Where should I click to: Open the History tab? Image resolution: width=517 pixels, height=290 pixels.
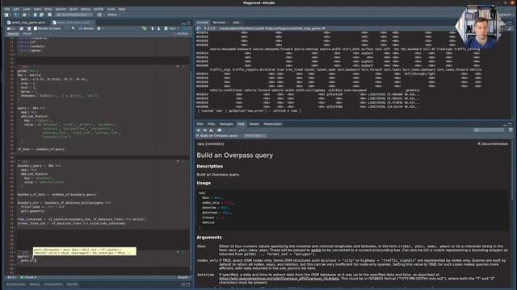click(x=35, y=284)
